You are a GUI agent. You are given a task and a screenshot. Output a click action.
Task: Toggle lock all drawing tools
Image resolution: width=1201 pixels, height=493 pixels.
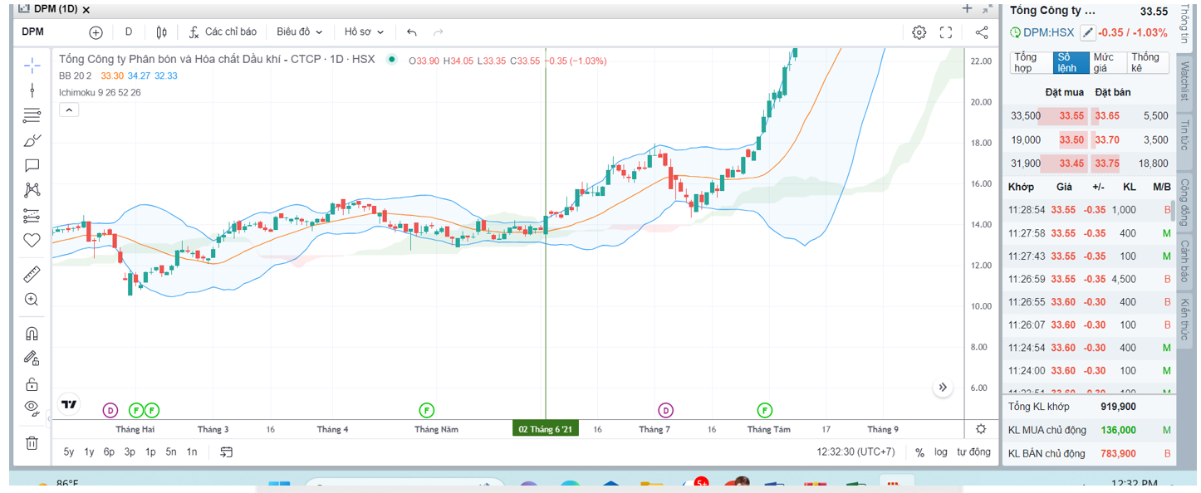(x=32, y=383)
